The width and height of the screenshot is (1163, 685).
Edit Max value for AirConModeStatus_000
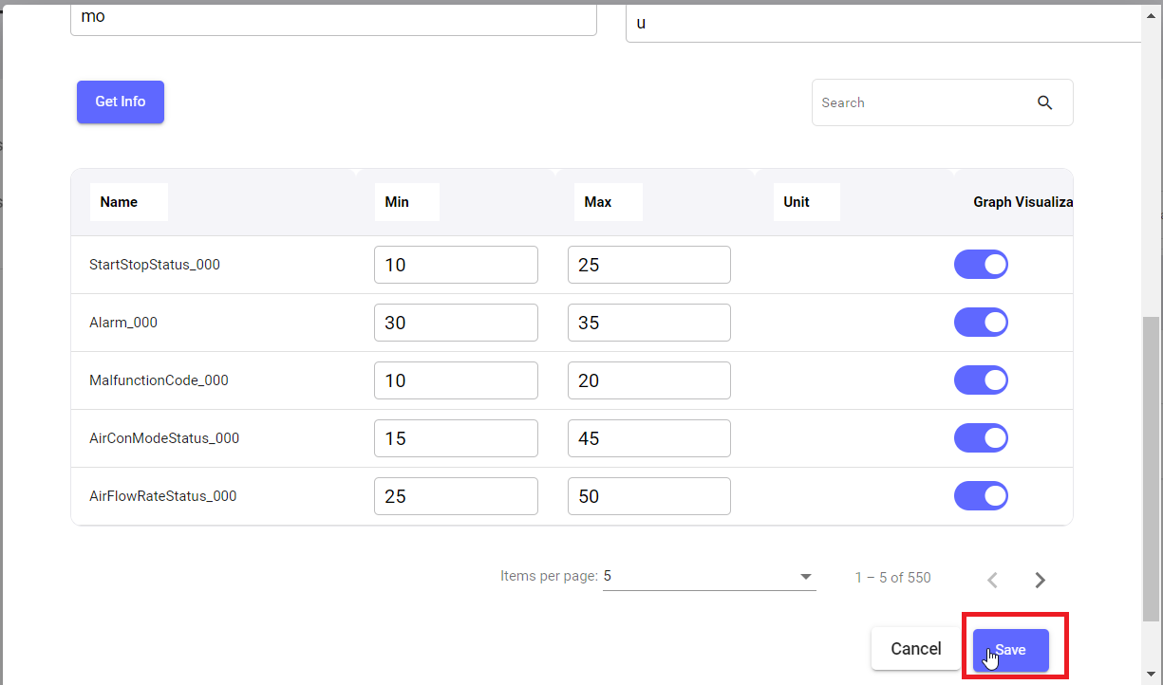649,438
